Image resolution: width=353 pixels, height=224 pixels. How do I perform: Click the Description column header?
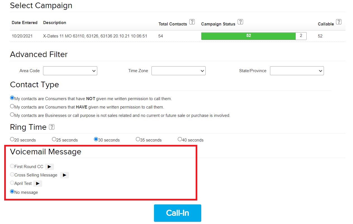tap(55, 23)
